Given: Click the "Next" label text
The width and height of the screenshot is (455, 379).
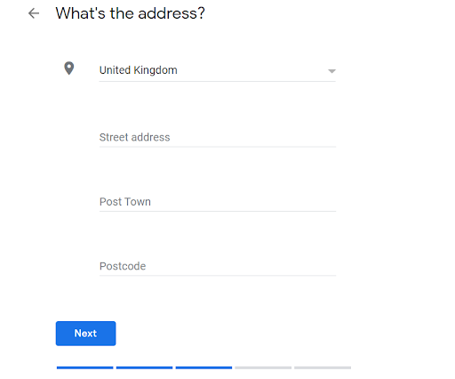Looking at the screenshot, I should pos(85,334).
